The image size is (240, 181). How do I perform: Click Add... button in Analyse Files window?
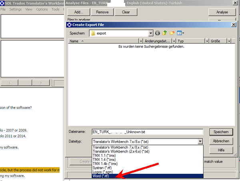click(x=79, y=12)
